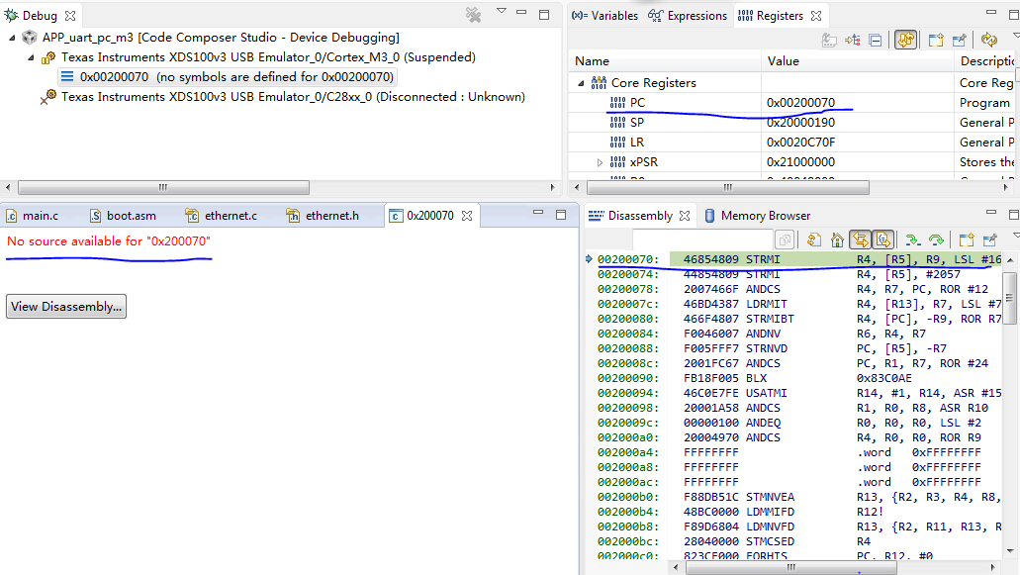Viewport: 1020px width, 575px height.
Task: Maximize the editor area panel
Action: (x=561, y=215)
